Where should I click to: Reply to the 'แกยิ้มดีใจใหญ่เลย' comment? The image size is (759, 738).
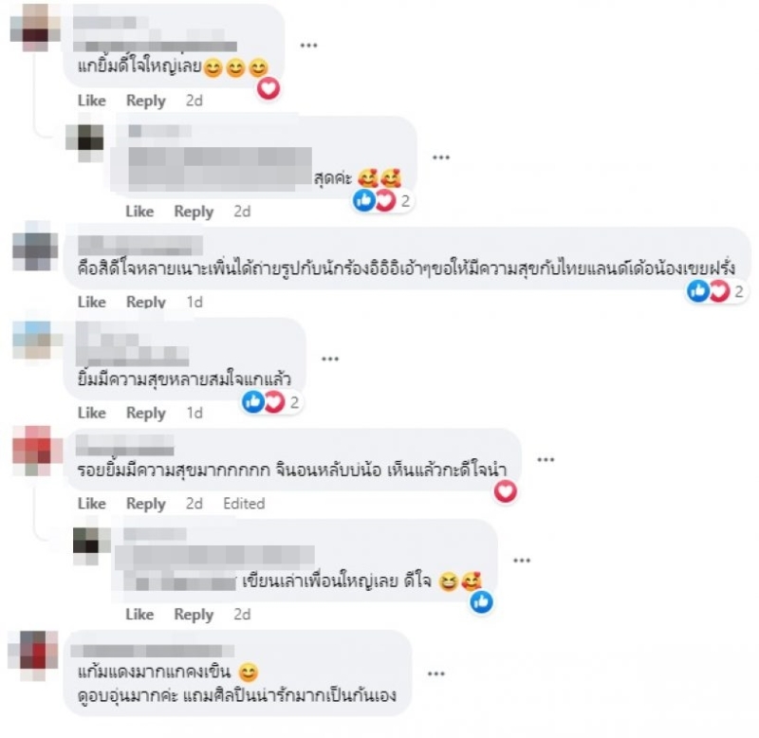[x=146, y=101]
